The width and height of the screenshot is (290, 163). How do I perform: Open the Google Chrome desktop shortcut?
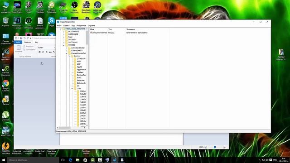click(x=5, y=86)
